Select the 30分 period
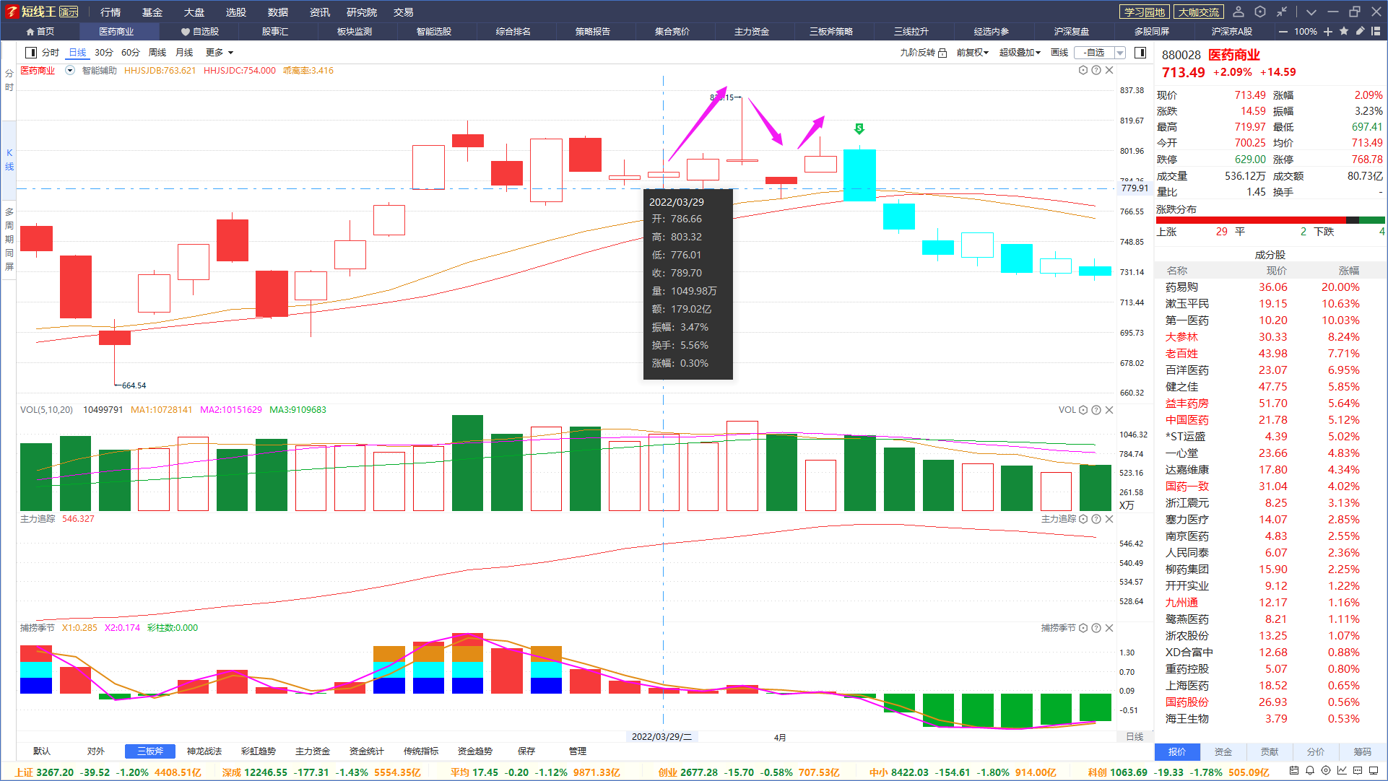 (104, 53)
